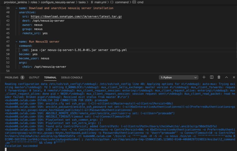The image size is (237, 151).
Task: Click the 'unarchive:' key on line 40
Action: click(27, 12)
